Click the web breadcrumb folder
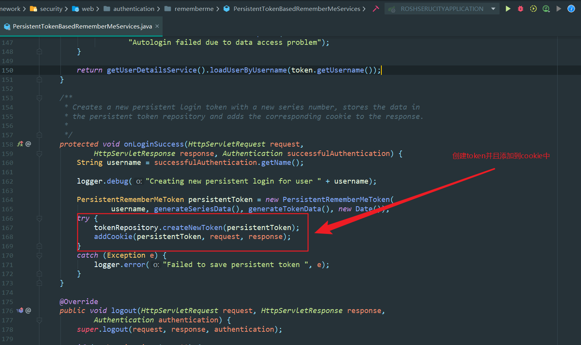The width and height of the screenshot is (581, 345). [88, 9]
